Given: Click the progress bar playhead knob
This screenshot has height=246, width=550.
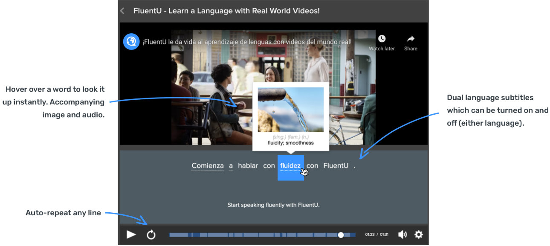Looking at the screenshot, I should (341, 235).
